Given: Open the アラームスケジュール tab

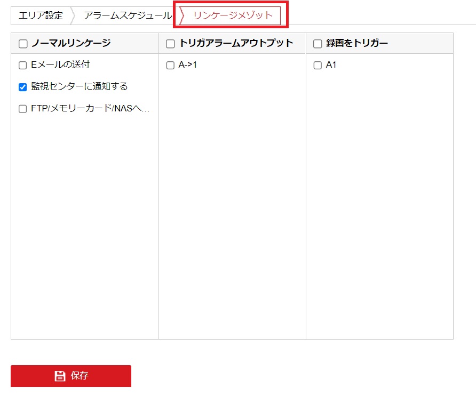Looking at the screenshot, I should click(128, 15).
